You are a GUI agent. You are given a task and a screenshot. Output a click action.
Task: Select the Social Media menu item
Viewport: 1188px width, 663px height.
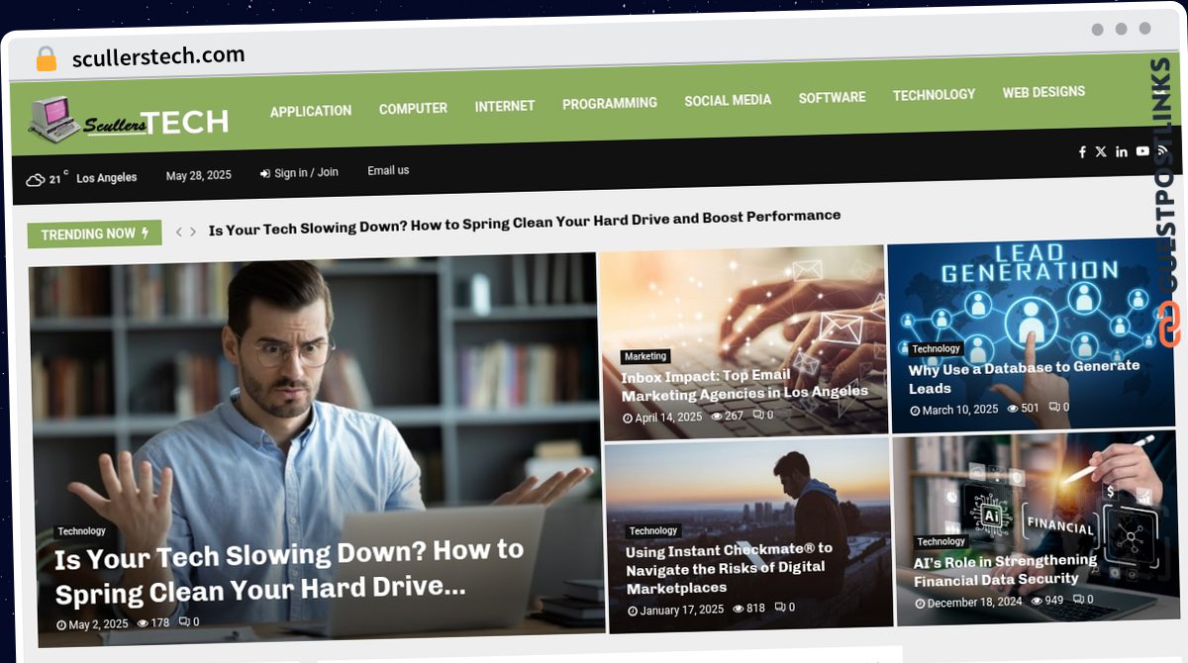[728, 100]
